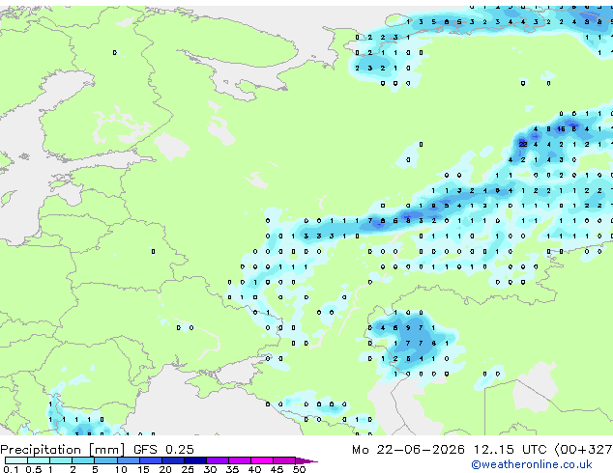Click the "12..15 UTC" time text
613x473 pixels.
[510, 450]
